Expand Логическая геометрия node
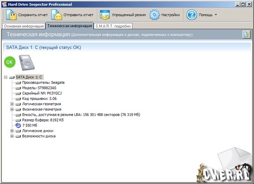 [x=12, y=104]
